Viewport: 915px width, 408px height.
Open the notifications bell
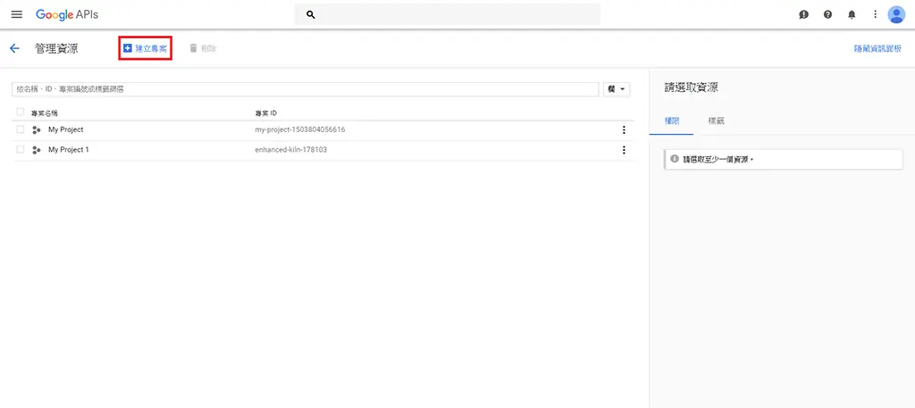click(x=852, y=14)
